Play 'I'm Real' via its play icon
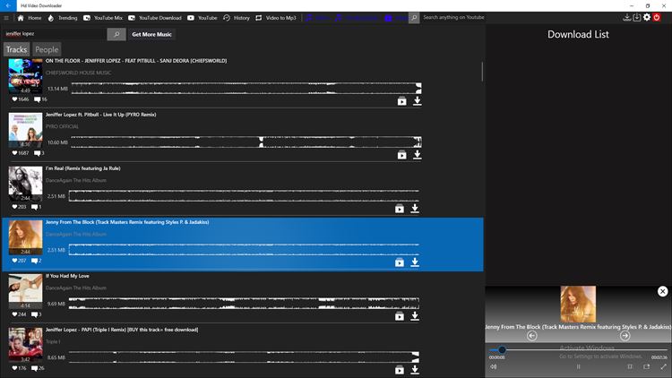This screenshot has width=672, height=378. click(400, 209)
